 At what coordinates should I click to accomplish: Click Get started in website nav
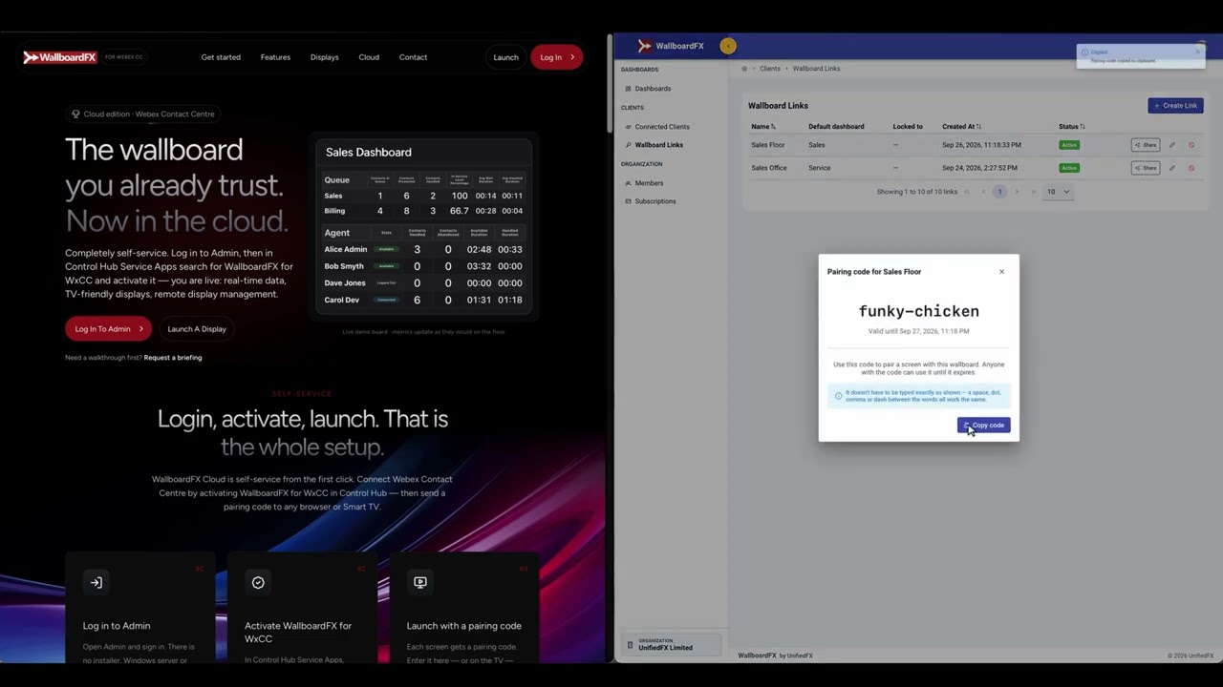221,57
